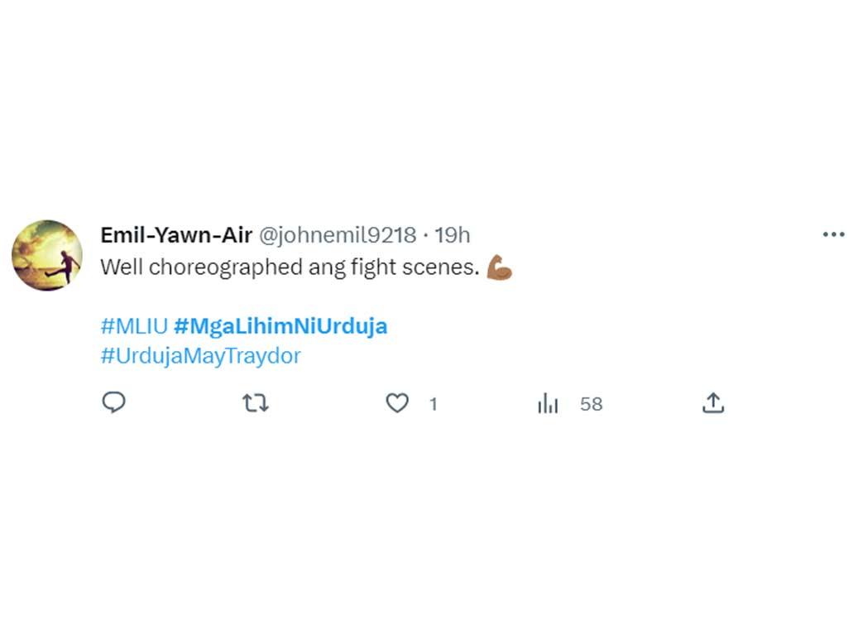Like the tweet with the heart icon
The image size is (853, 640).
(x=398, y=403)
